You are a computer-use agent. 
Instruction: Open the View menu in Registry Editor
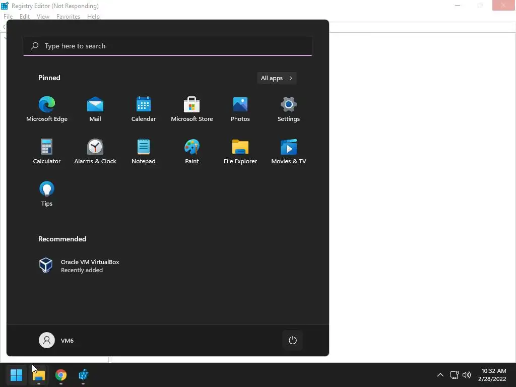43,17
